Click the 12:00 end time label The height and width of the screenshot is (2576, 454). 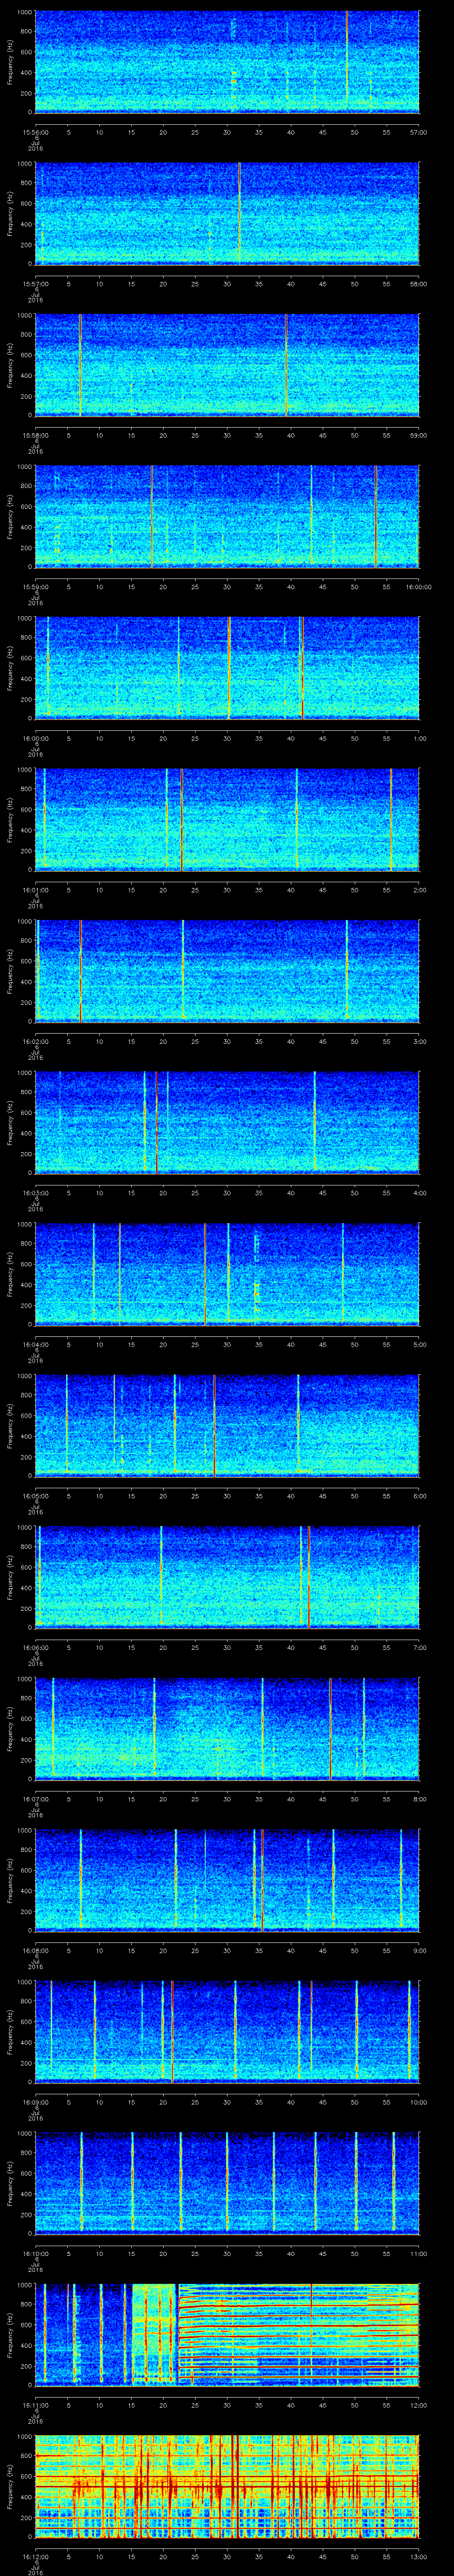pyautogui.click(x=419, y=2405)
